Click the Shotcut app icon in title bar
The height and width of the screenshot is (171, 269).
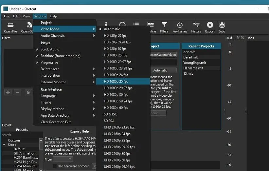point(6,9)
